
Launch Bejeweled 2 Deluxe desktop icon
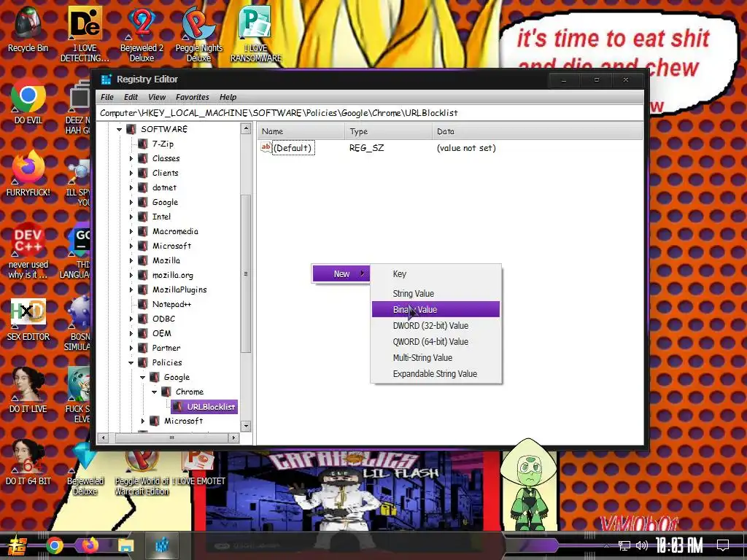pyautogui.click(x=142, y=34)
